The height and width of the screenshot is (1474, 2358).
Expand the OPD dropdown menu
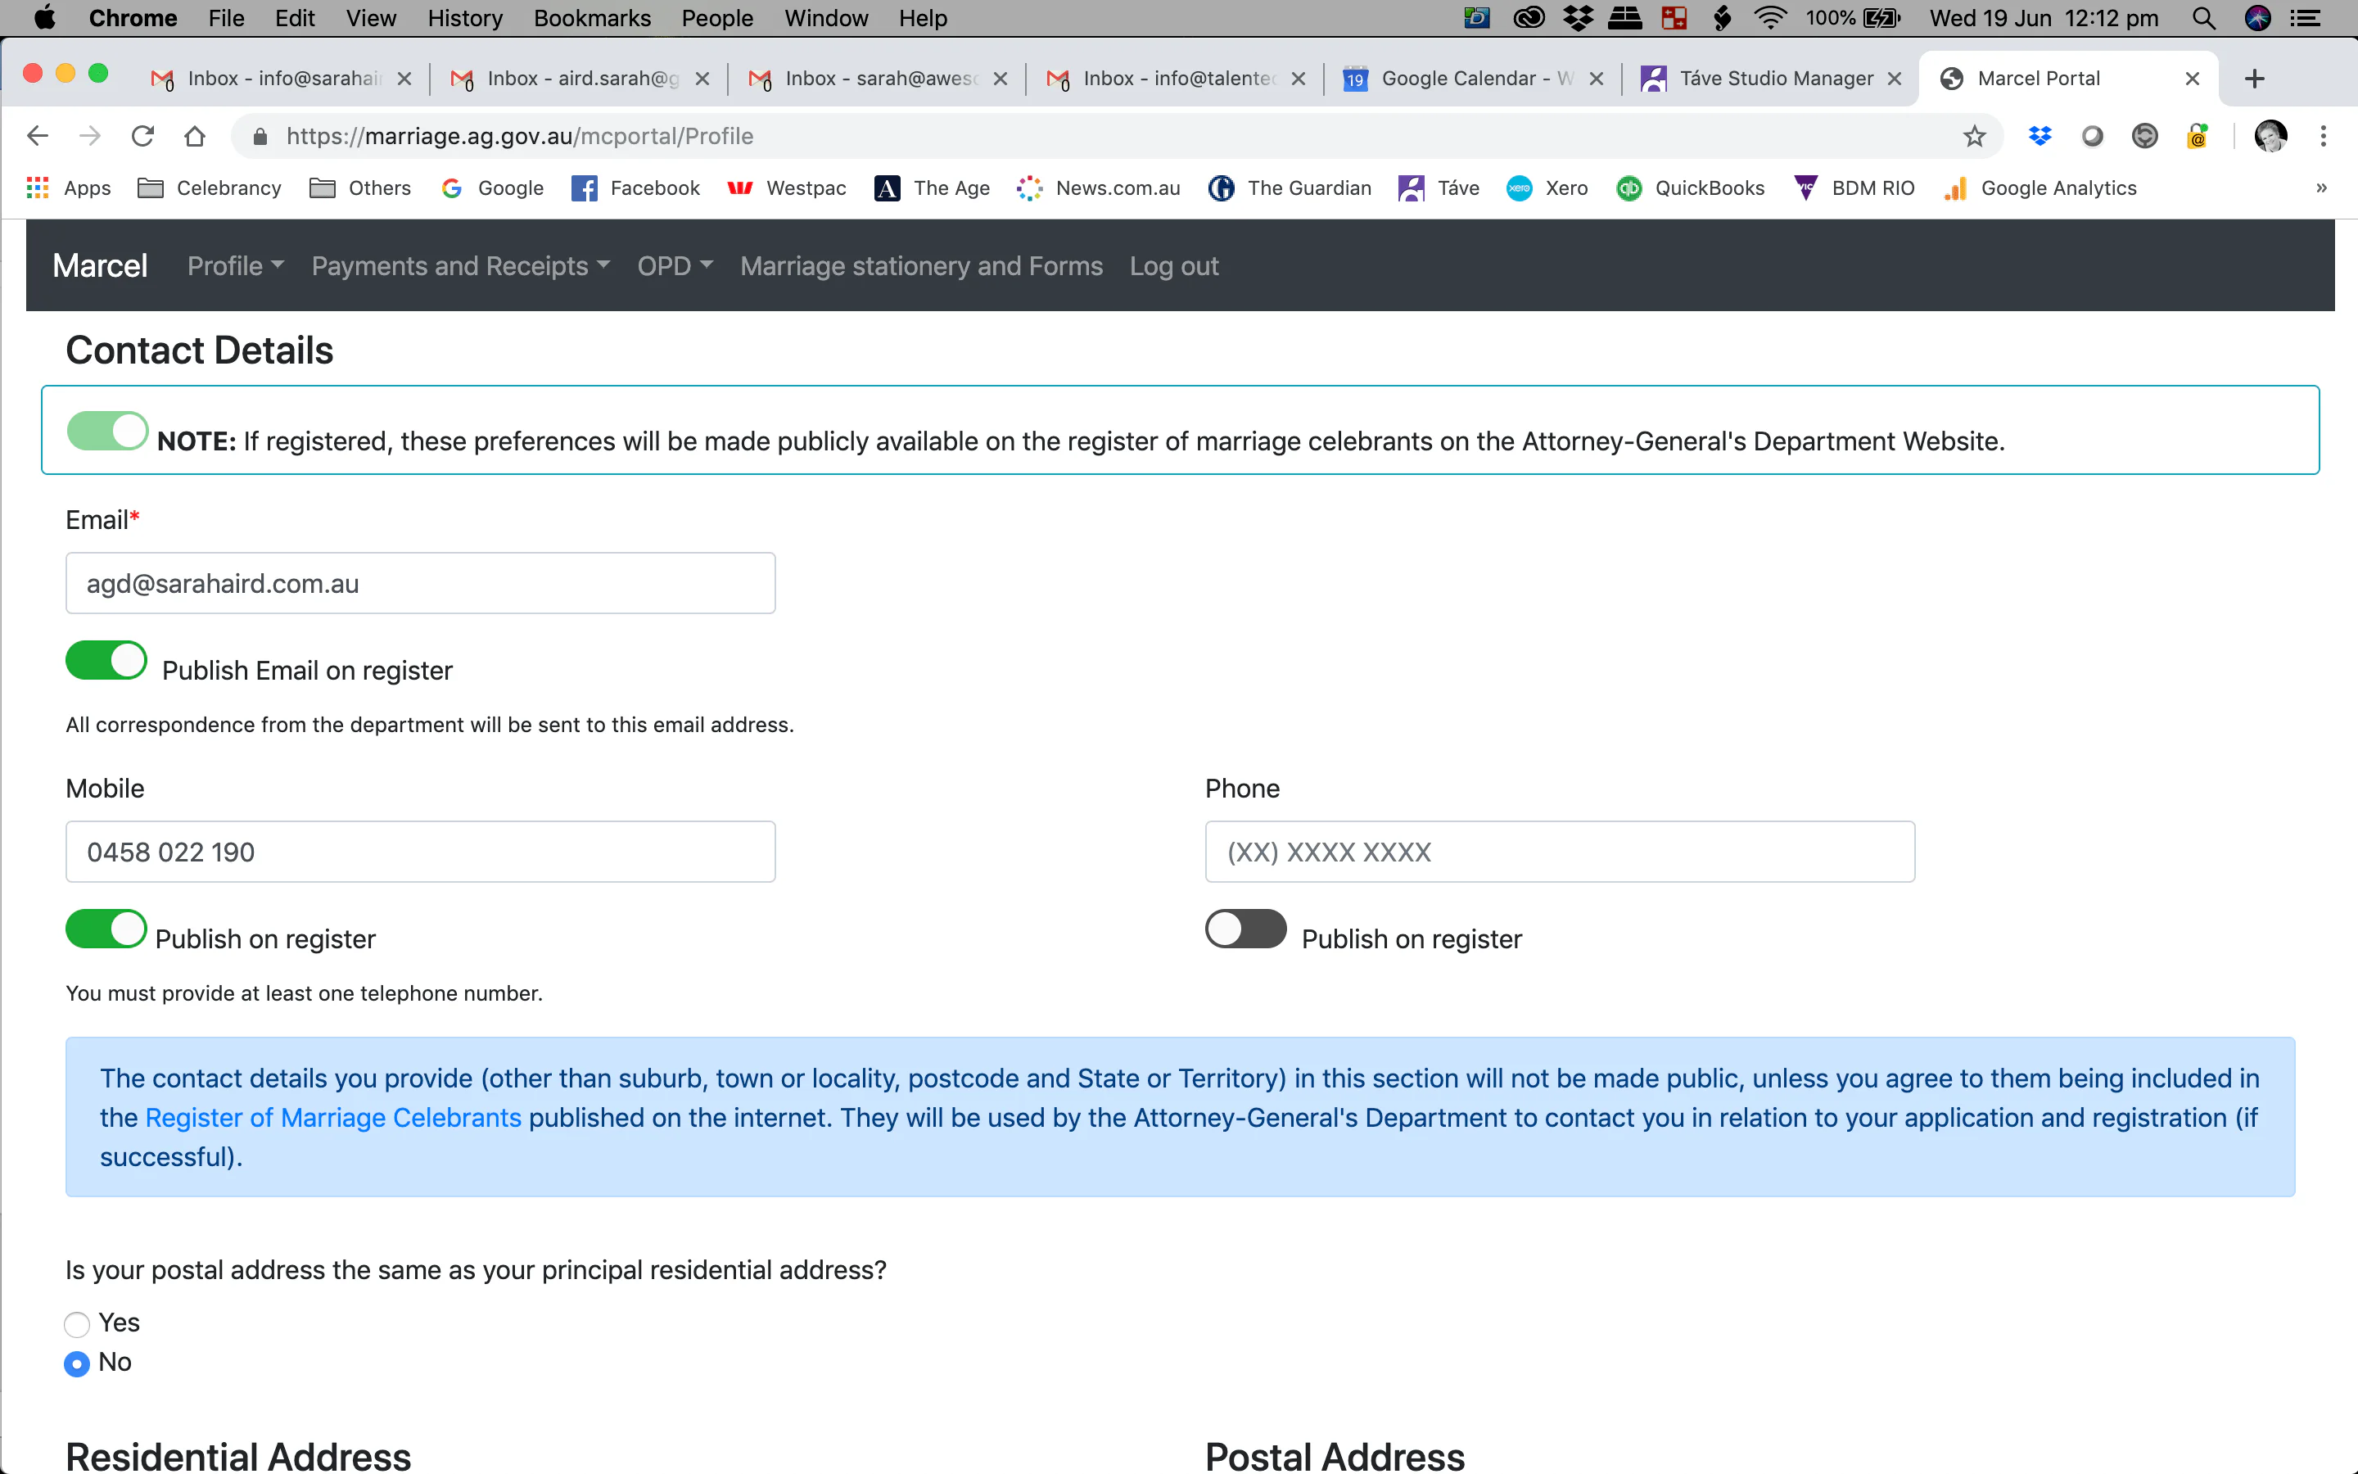tap(675, 266)
